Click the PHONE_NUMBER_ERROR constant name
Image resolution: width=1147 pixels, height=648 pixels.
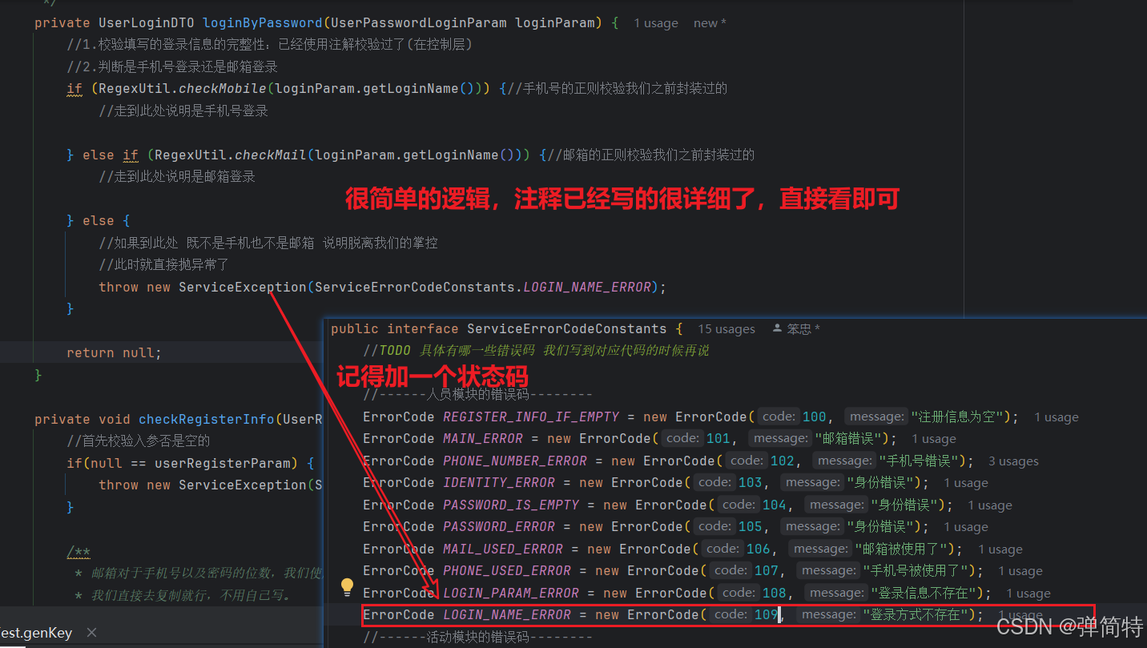(515, 461)
